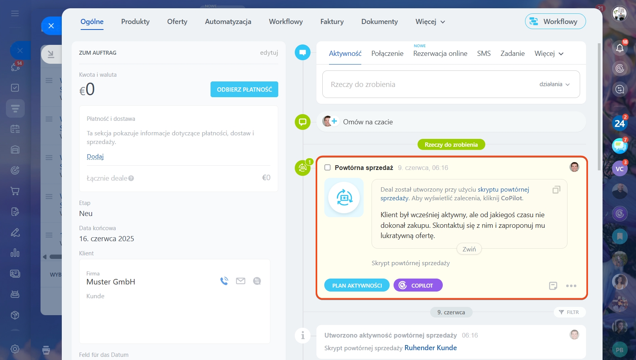The image size is (636, 360).
Task: Click the green chat timeline icon
Action: tap(303, 122)
